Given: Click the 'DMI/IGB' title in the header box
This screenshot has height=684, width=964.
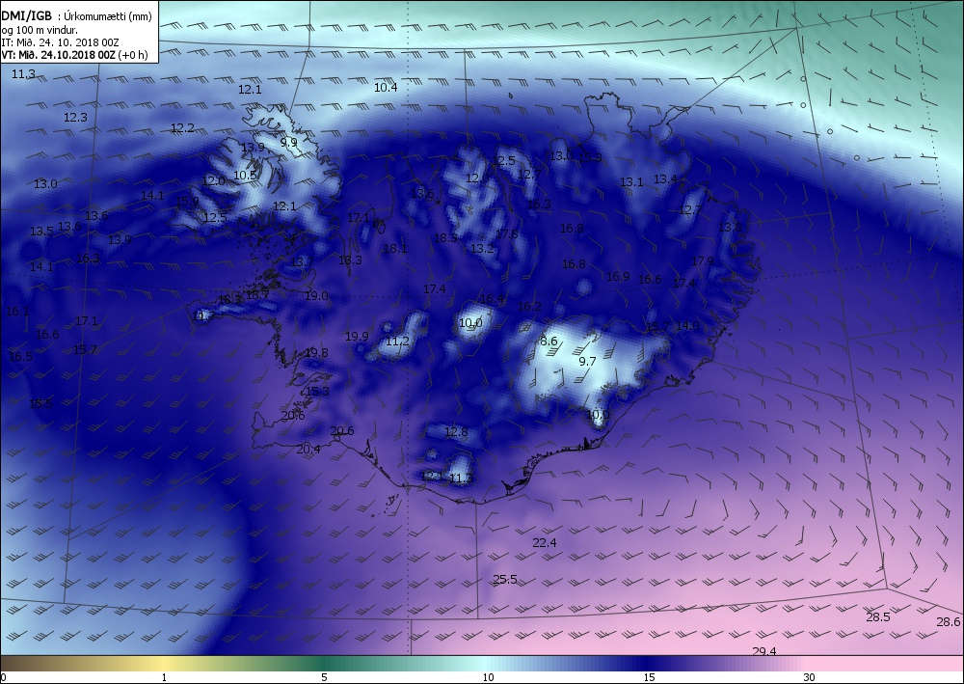Looking at the screenshot, I should [26, 16].
